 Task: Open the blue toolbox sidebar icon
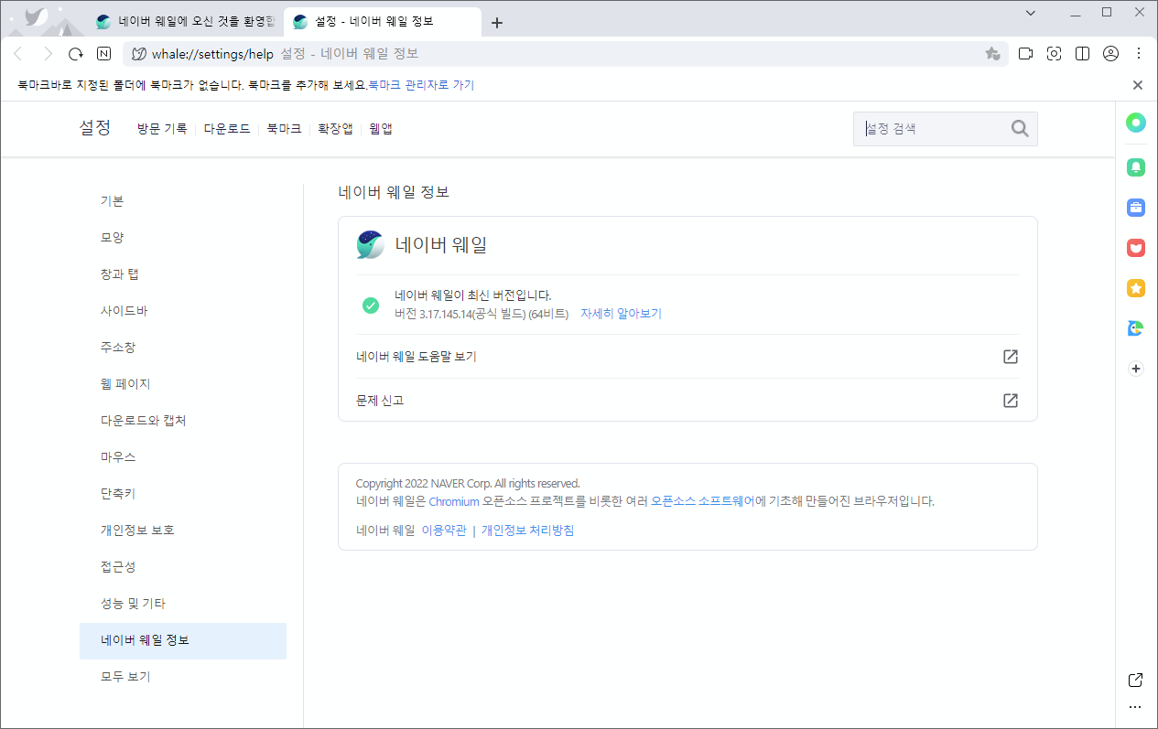pyautogui.click(x=1136, y=208)
